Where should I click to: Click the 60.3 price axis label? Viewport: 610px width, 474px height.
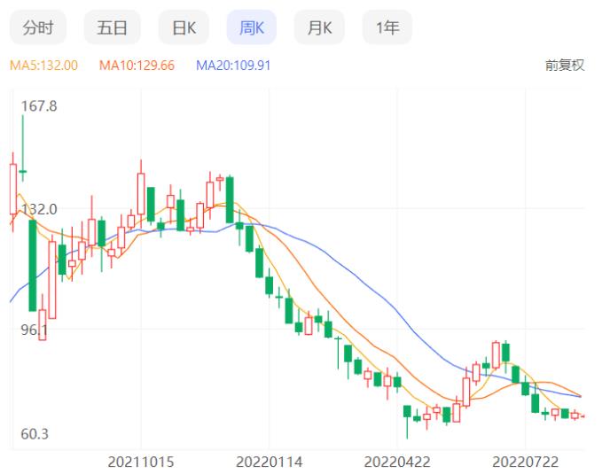coord(34,434)
